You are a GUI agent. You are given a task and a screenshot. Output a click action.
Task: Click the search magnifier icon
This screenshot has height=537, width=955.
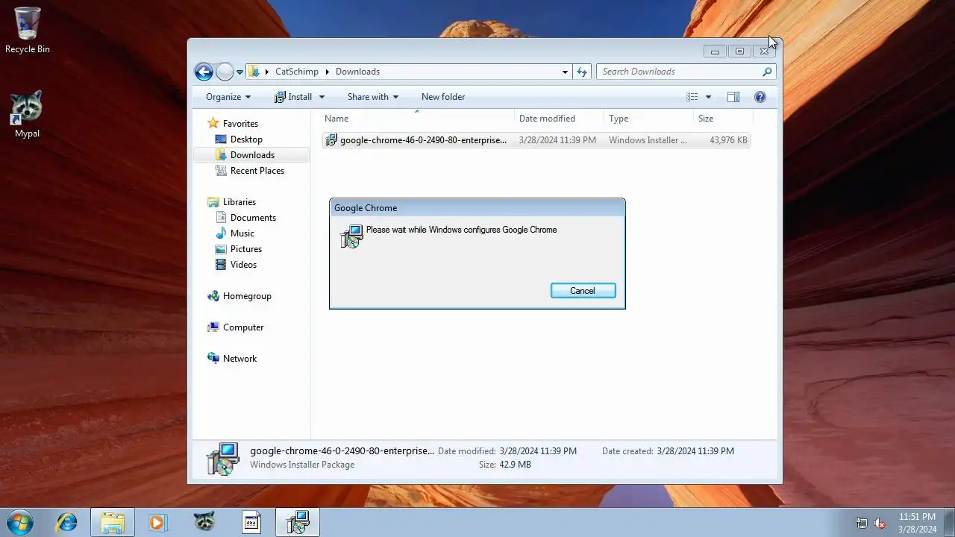[767, 72]
